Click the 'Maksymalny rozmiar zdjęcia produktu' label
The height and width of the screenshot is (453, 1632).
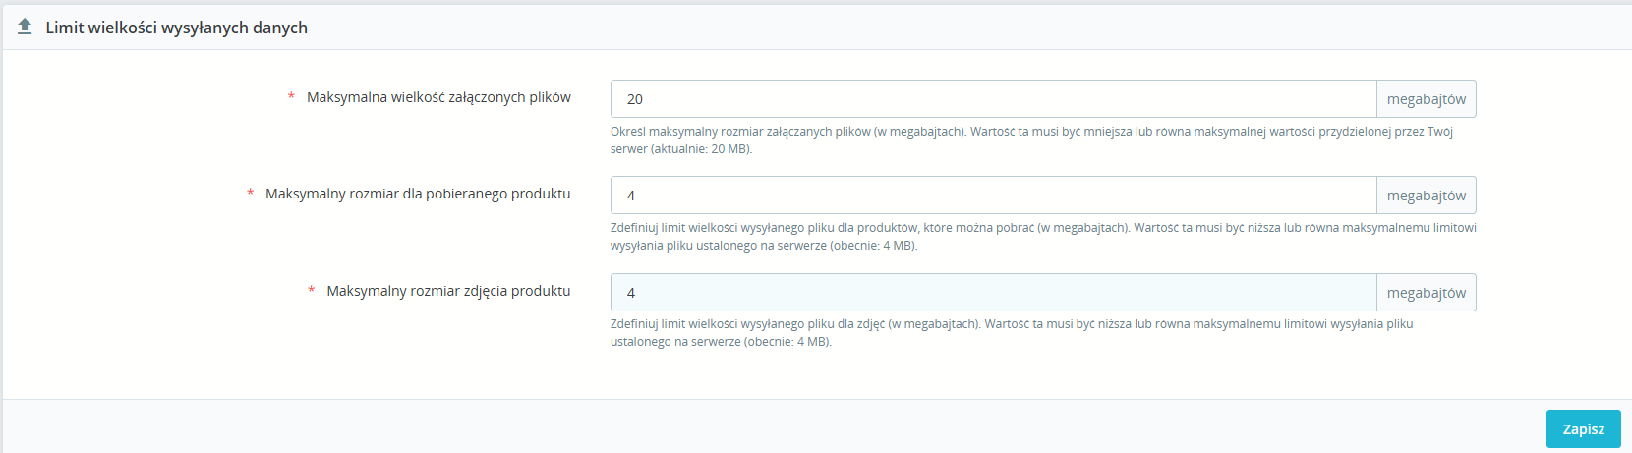[x=448, y=291]
